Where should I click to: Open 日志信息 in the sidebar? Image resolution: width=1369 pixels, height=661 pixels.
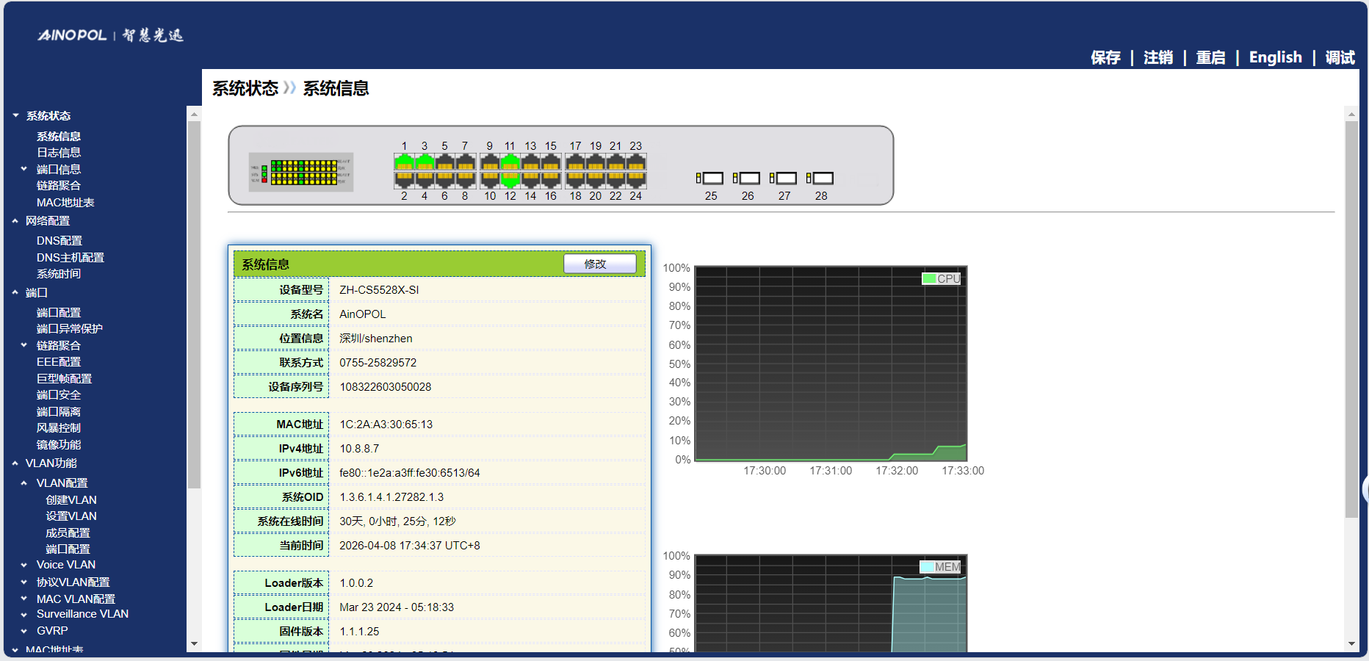pos(59,153)
